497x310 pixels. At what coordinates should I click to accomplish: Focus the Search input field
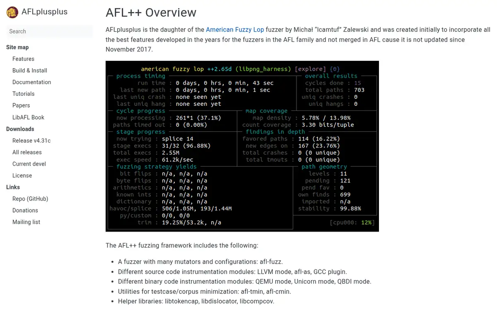49,31
